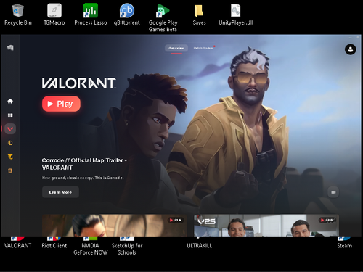
Task: Select the VALORANT icon in sidebar
Action: [x=10, y=129]
